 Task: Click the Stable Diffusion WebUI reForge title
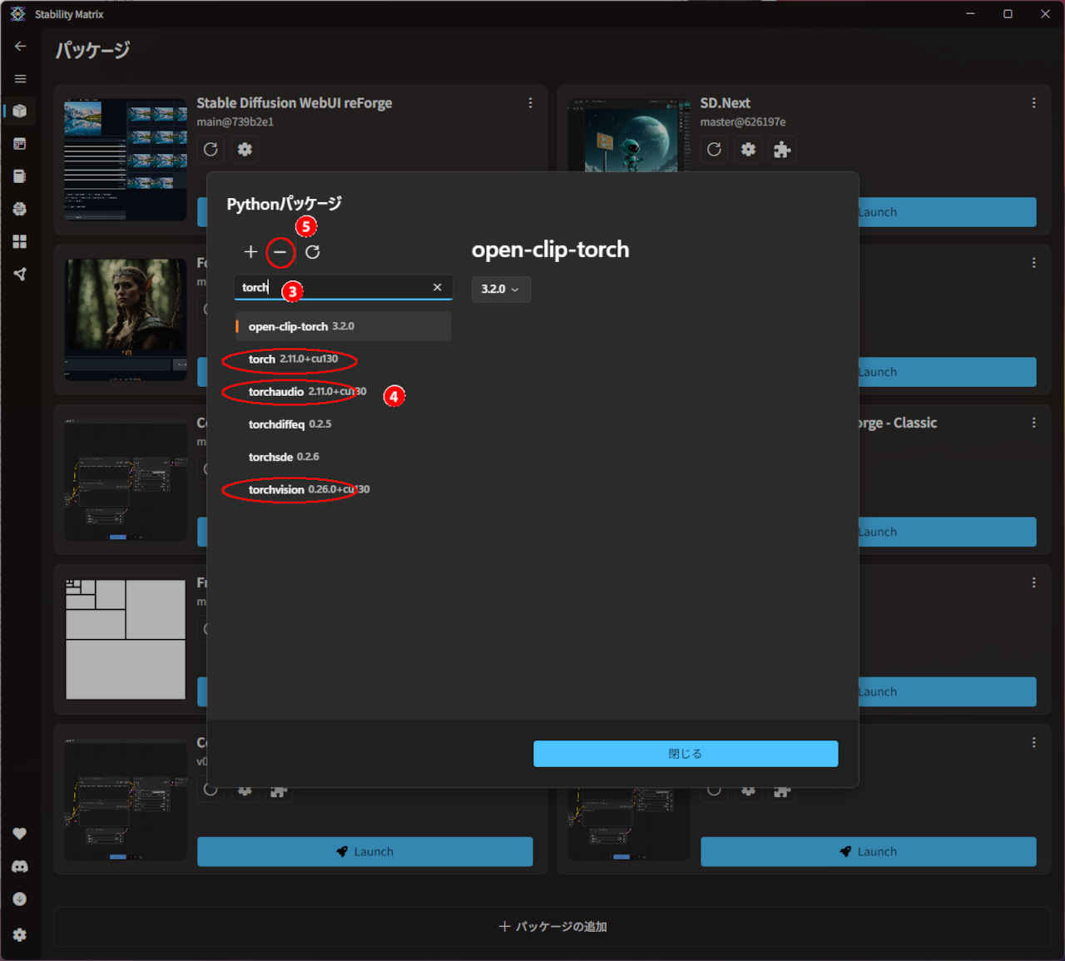pyautogui.click(x=295, y=103)
